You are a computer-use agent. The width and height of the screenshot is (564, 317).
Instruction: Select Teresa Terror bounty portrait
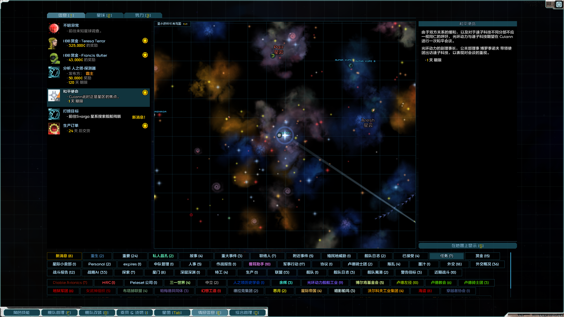click(54, 43)
